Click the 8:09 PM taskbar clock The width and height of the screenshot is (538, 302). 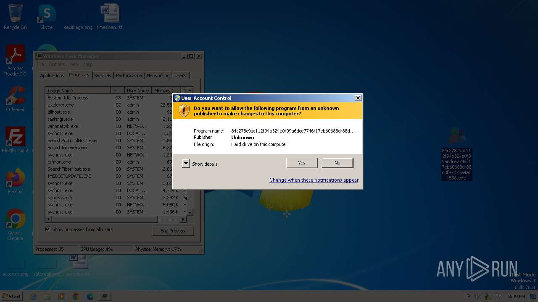pos(516,297)
